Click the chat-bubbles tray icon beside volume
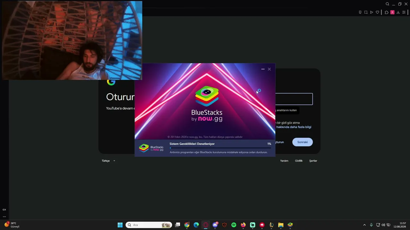Image resolution: width=410 pixels, height=230 pixels. pyautogui.click(x=389, y=225)
